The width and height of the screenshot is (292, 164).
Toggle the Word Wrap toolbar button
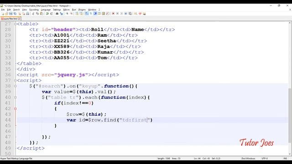[86, 14]
